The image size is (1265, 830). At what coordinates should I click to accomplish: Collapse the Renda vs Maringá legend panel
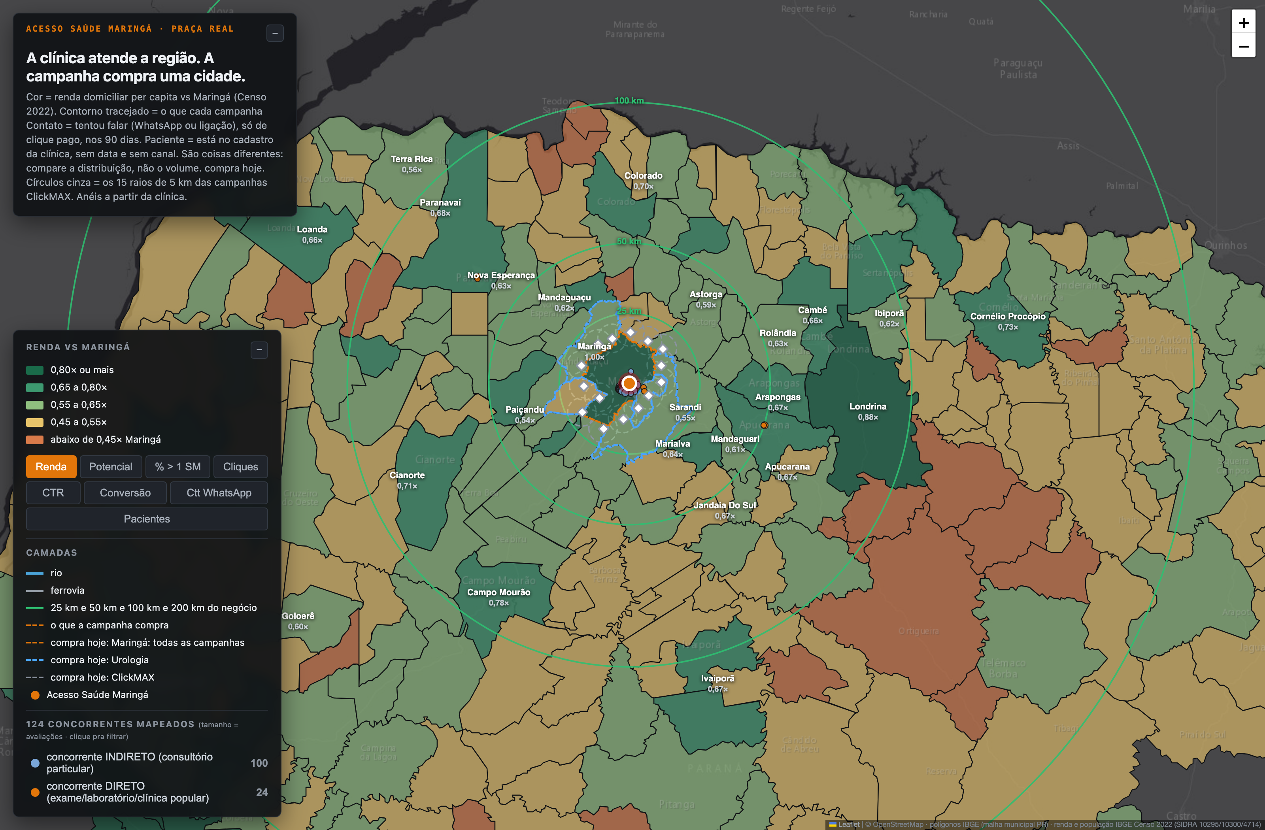(x=259, y=350)
